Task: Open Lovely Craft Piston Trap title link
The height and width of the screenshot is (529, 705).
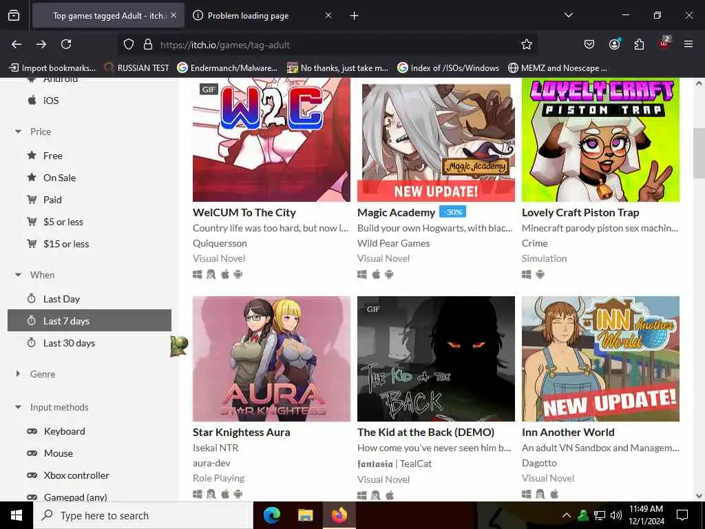Action: coord(580,212)
